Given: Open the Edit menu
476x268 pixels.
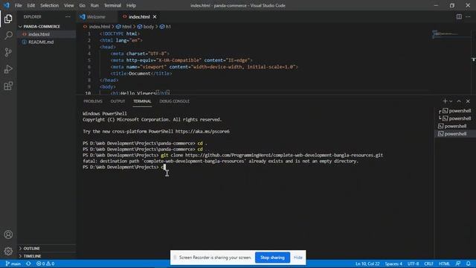Looking at the screenshot, I should 30,5.
